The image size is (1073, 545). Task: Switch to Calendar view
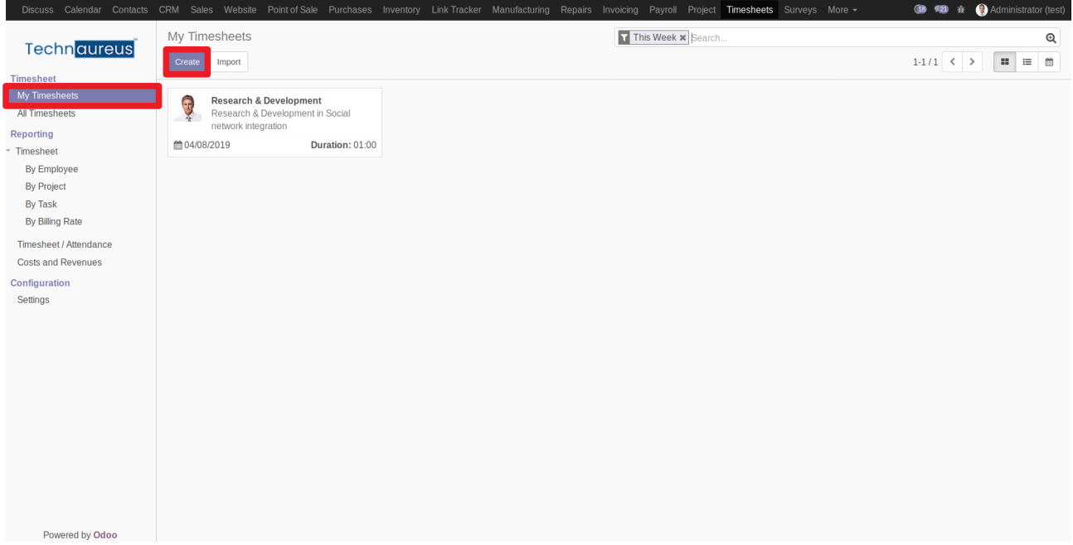coord(1049,62)
